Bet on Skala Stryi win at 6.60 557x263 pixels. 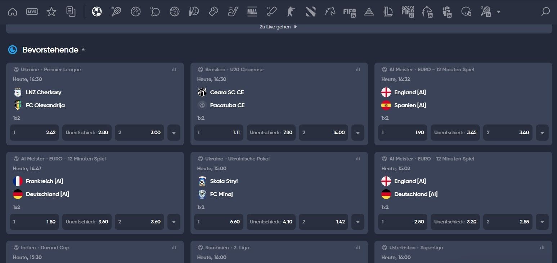coord(219,222)
